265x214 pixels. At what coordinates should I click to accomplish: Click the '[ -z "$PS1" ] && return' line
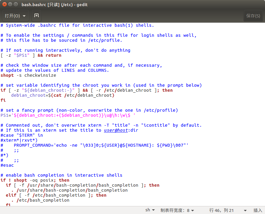31,55
